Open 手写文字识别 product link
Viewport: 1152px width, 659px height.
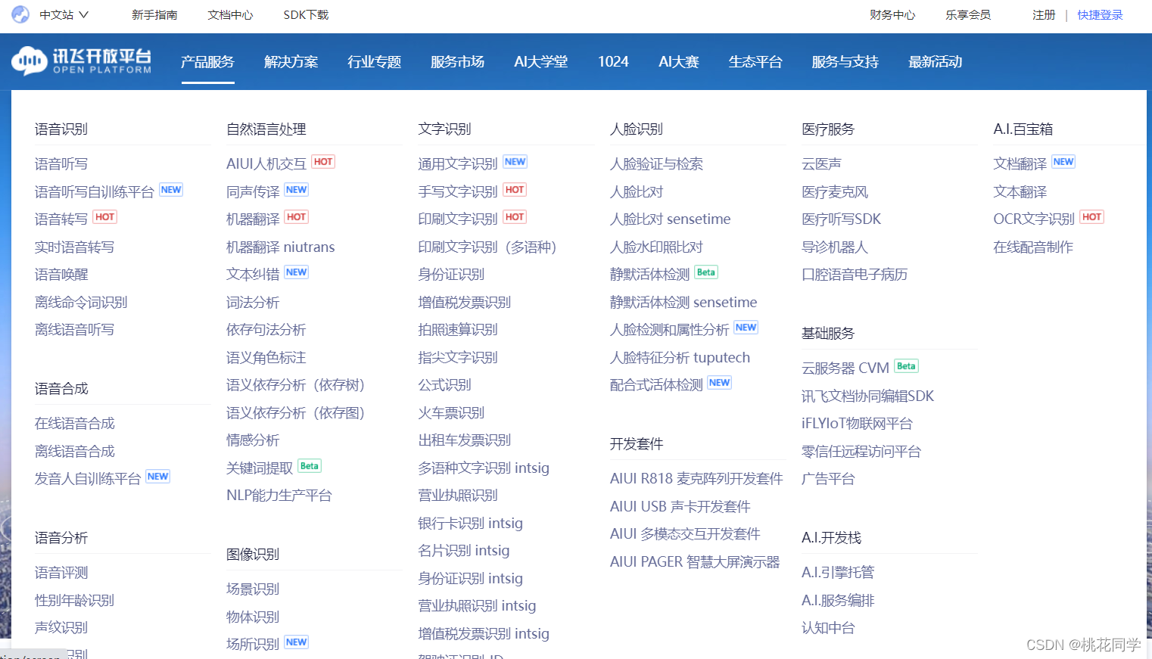[458, 192]
